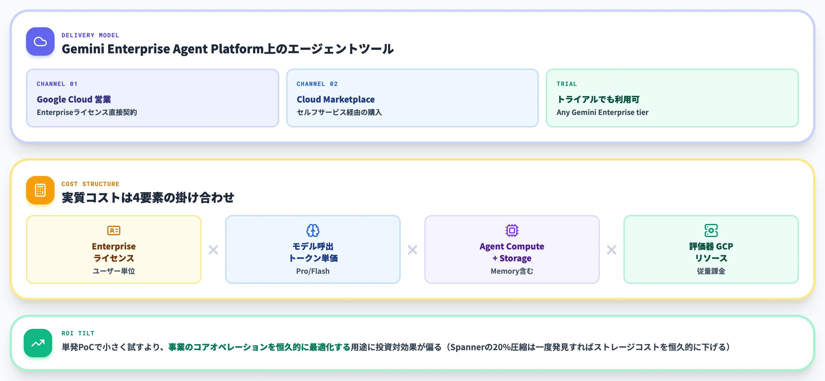The image size is (825, 381).
Task: Click the TRIAL label
Action: (x=567, y=84)
